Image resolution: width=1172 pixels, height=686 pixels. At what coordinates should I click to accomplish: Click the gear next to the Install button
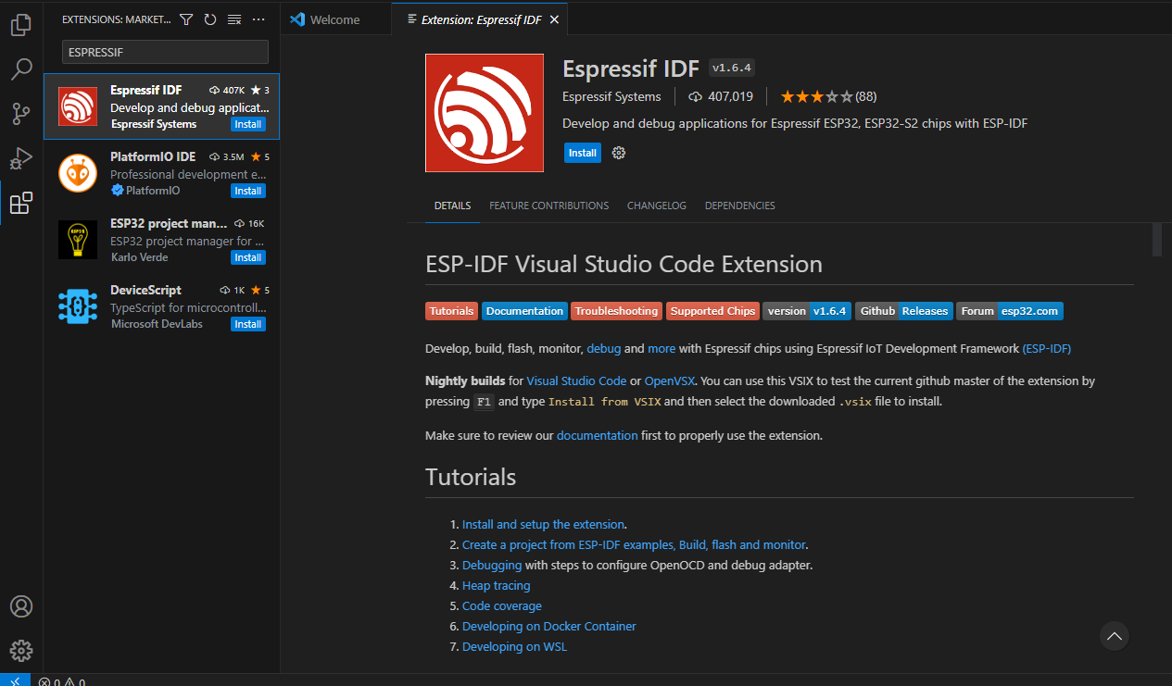[x=618, y=153]
